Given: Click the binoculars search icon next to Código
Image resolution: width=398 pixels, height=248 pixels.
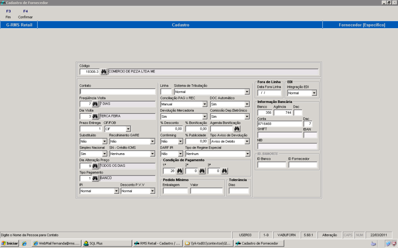Looking at the screenshot, I should point(104,71).
